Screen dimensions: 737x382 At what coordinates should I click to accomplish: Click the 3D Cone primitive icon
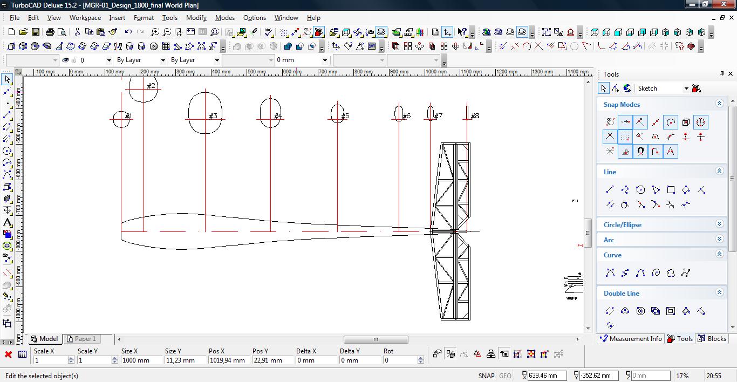pos(59,46)
